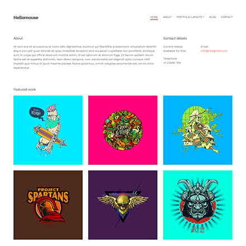View the winged golden skull thumbnail
The width and height of the screenshot is (246, 246).
(123, 205)
